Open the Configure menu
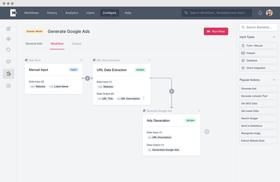280x182 pixels. 109,13
